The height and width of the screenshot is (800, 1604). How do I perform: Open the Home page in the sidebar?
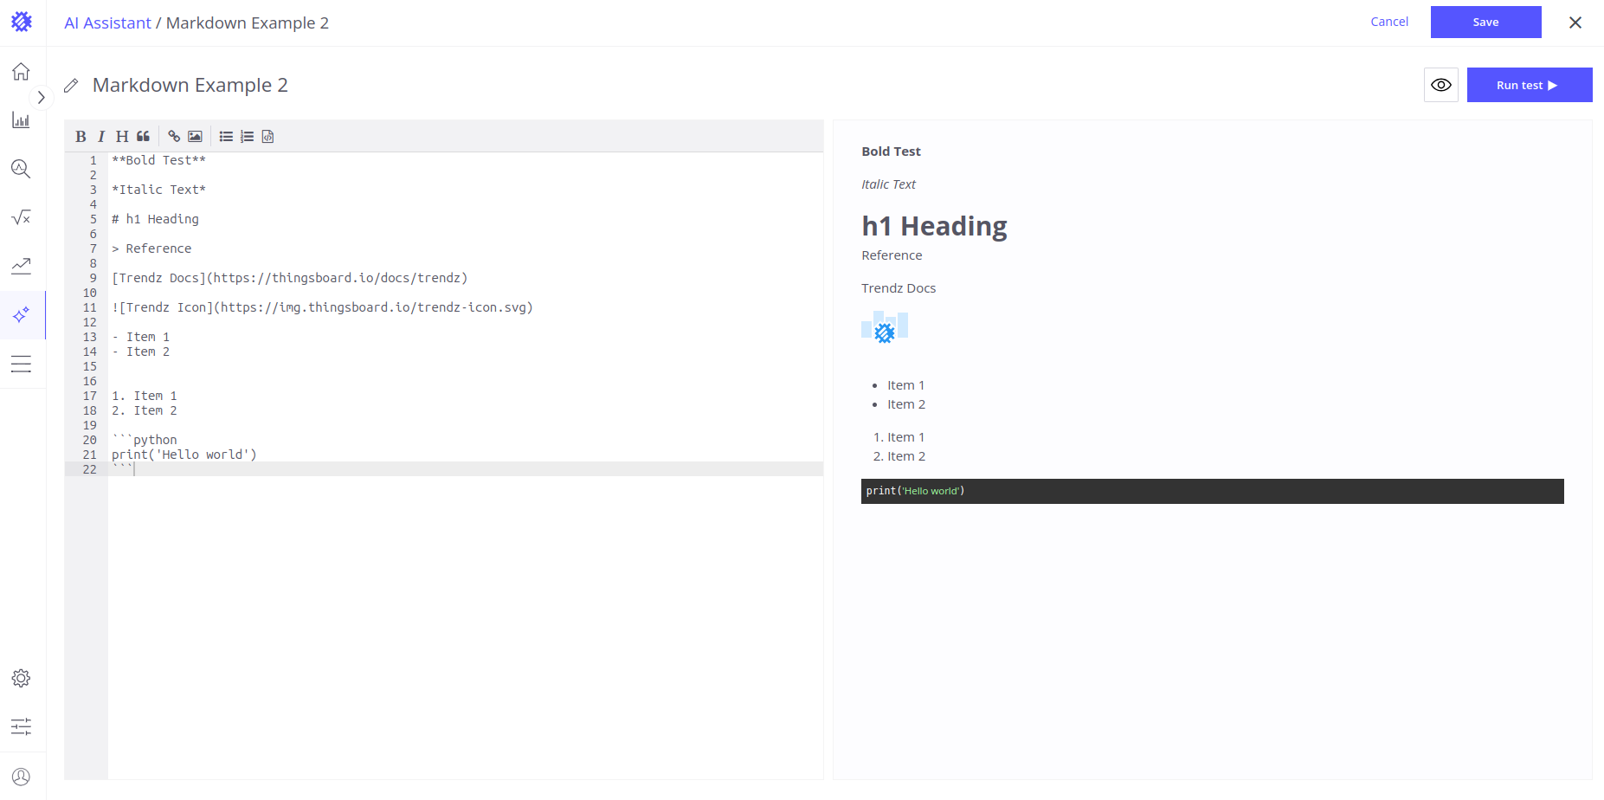(x=22, y=72)
